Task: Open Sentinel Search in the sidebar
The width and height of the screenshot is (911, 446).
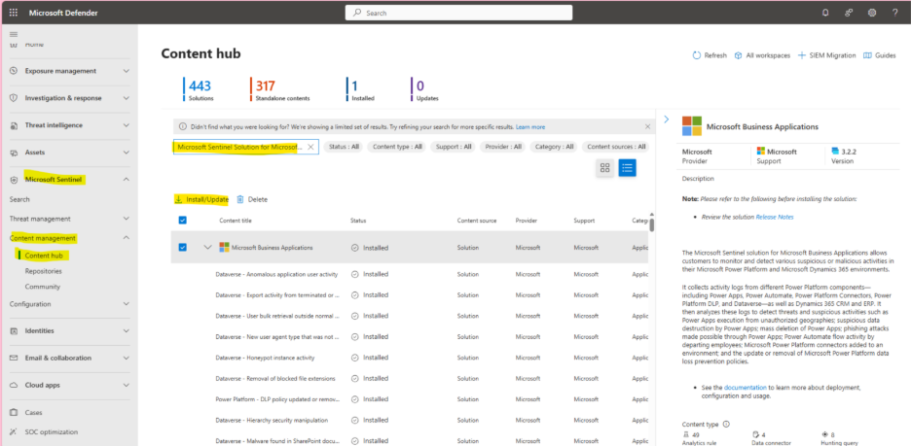Action: click(19, 199)
